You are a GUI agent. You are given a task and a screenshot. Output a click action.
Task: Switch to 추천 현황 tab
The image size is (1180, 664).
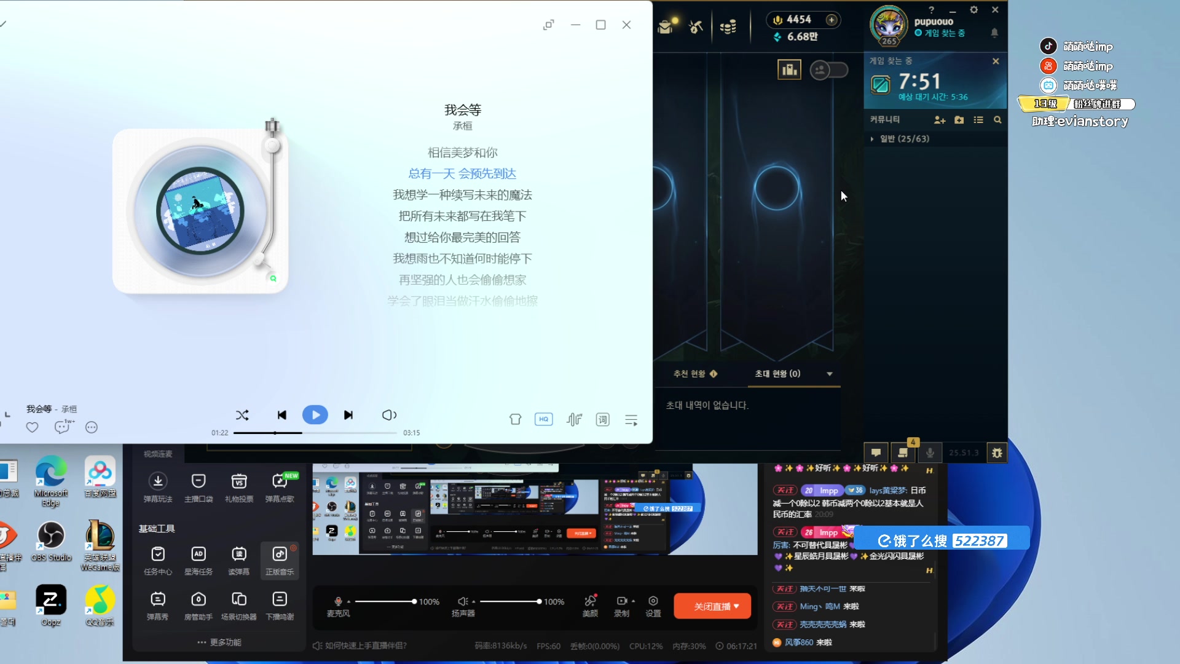tap(695, 374)
